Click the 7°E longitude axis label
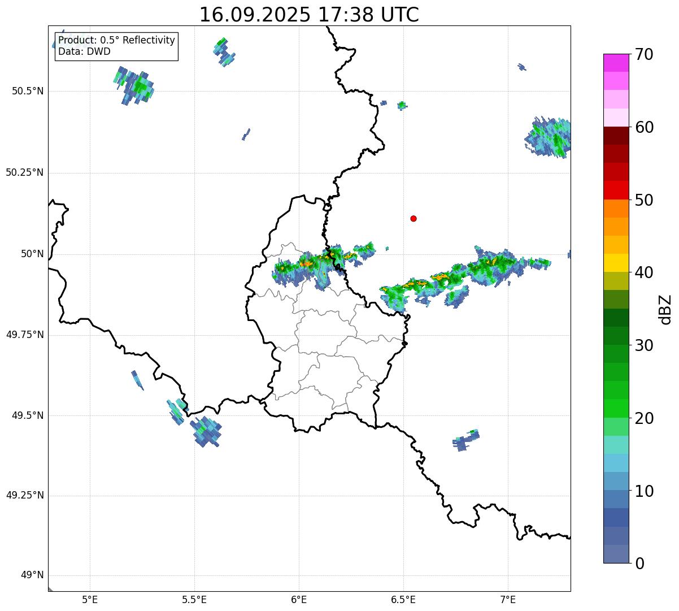 tap(508, 599)
